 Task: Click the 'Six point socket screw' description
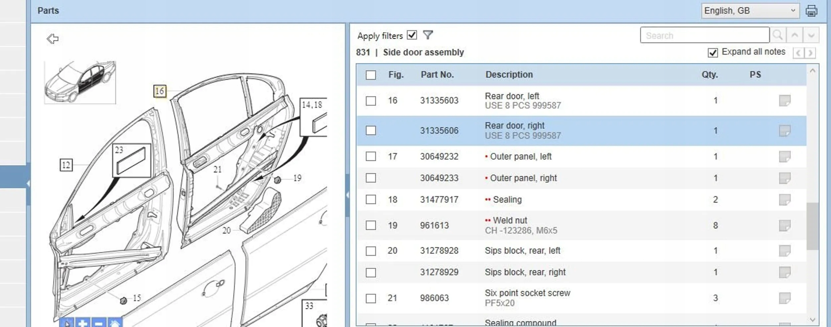click(527, 293)
